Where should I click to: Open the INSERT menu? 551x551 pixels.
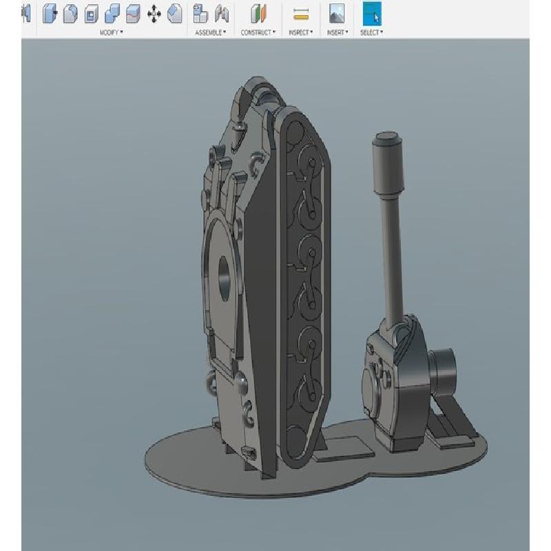[x=337, y=32]
